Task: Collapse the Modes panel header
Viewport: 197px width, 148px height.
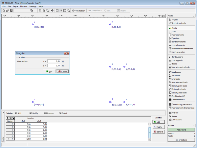Action: point(194,15)
